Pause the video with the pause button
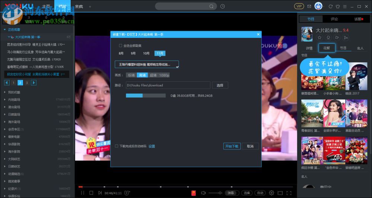The height and width of the screenshot is (198, 372). [x=83, y=193]
